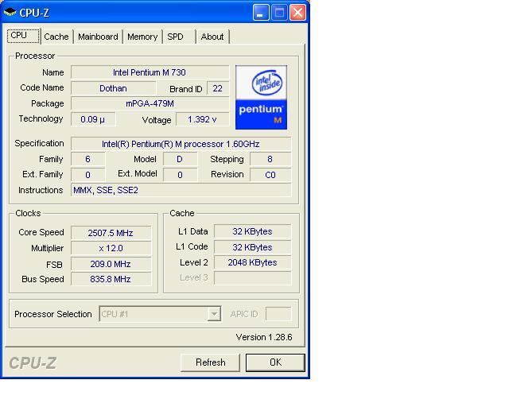This screenshot has height=407, width=509.
Task: Click the Revision value C0
Action: click(270, 175)
